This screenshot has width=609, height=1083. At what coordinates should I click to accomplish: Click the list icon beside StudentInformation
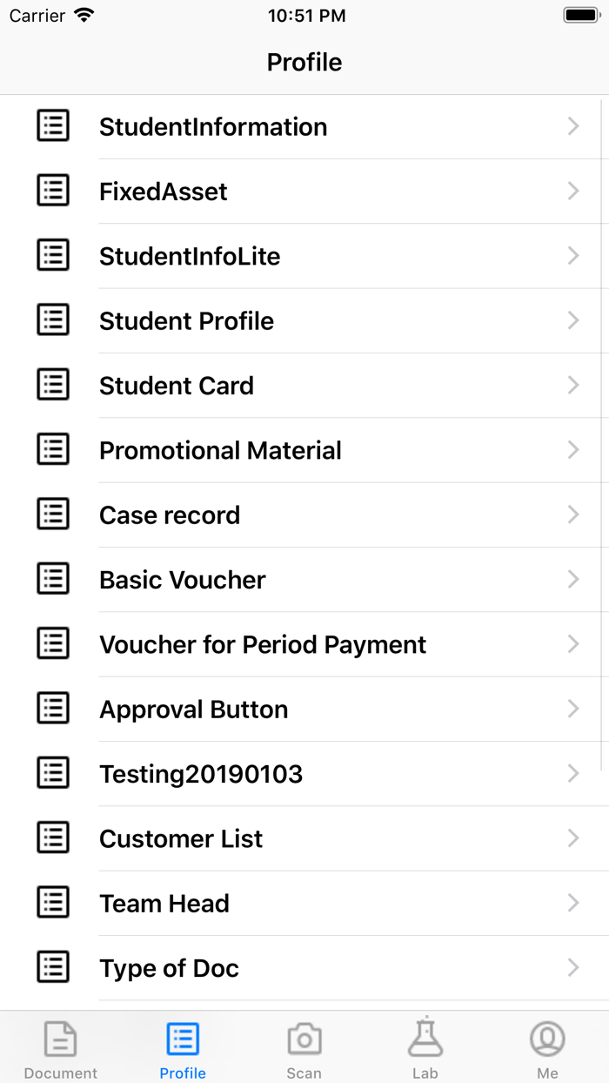[x=52, y=125]
